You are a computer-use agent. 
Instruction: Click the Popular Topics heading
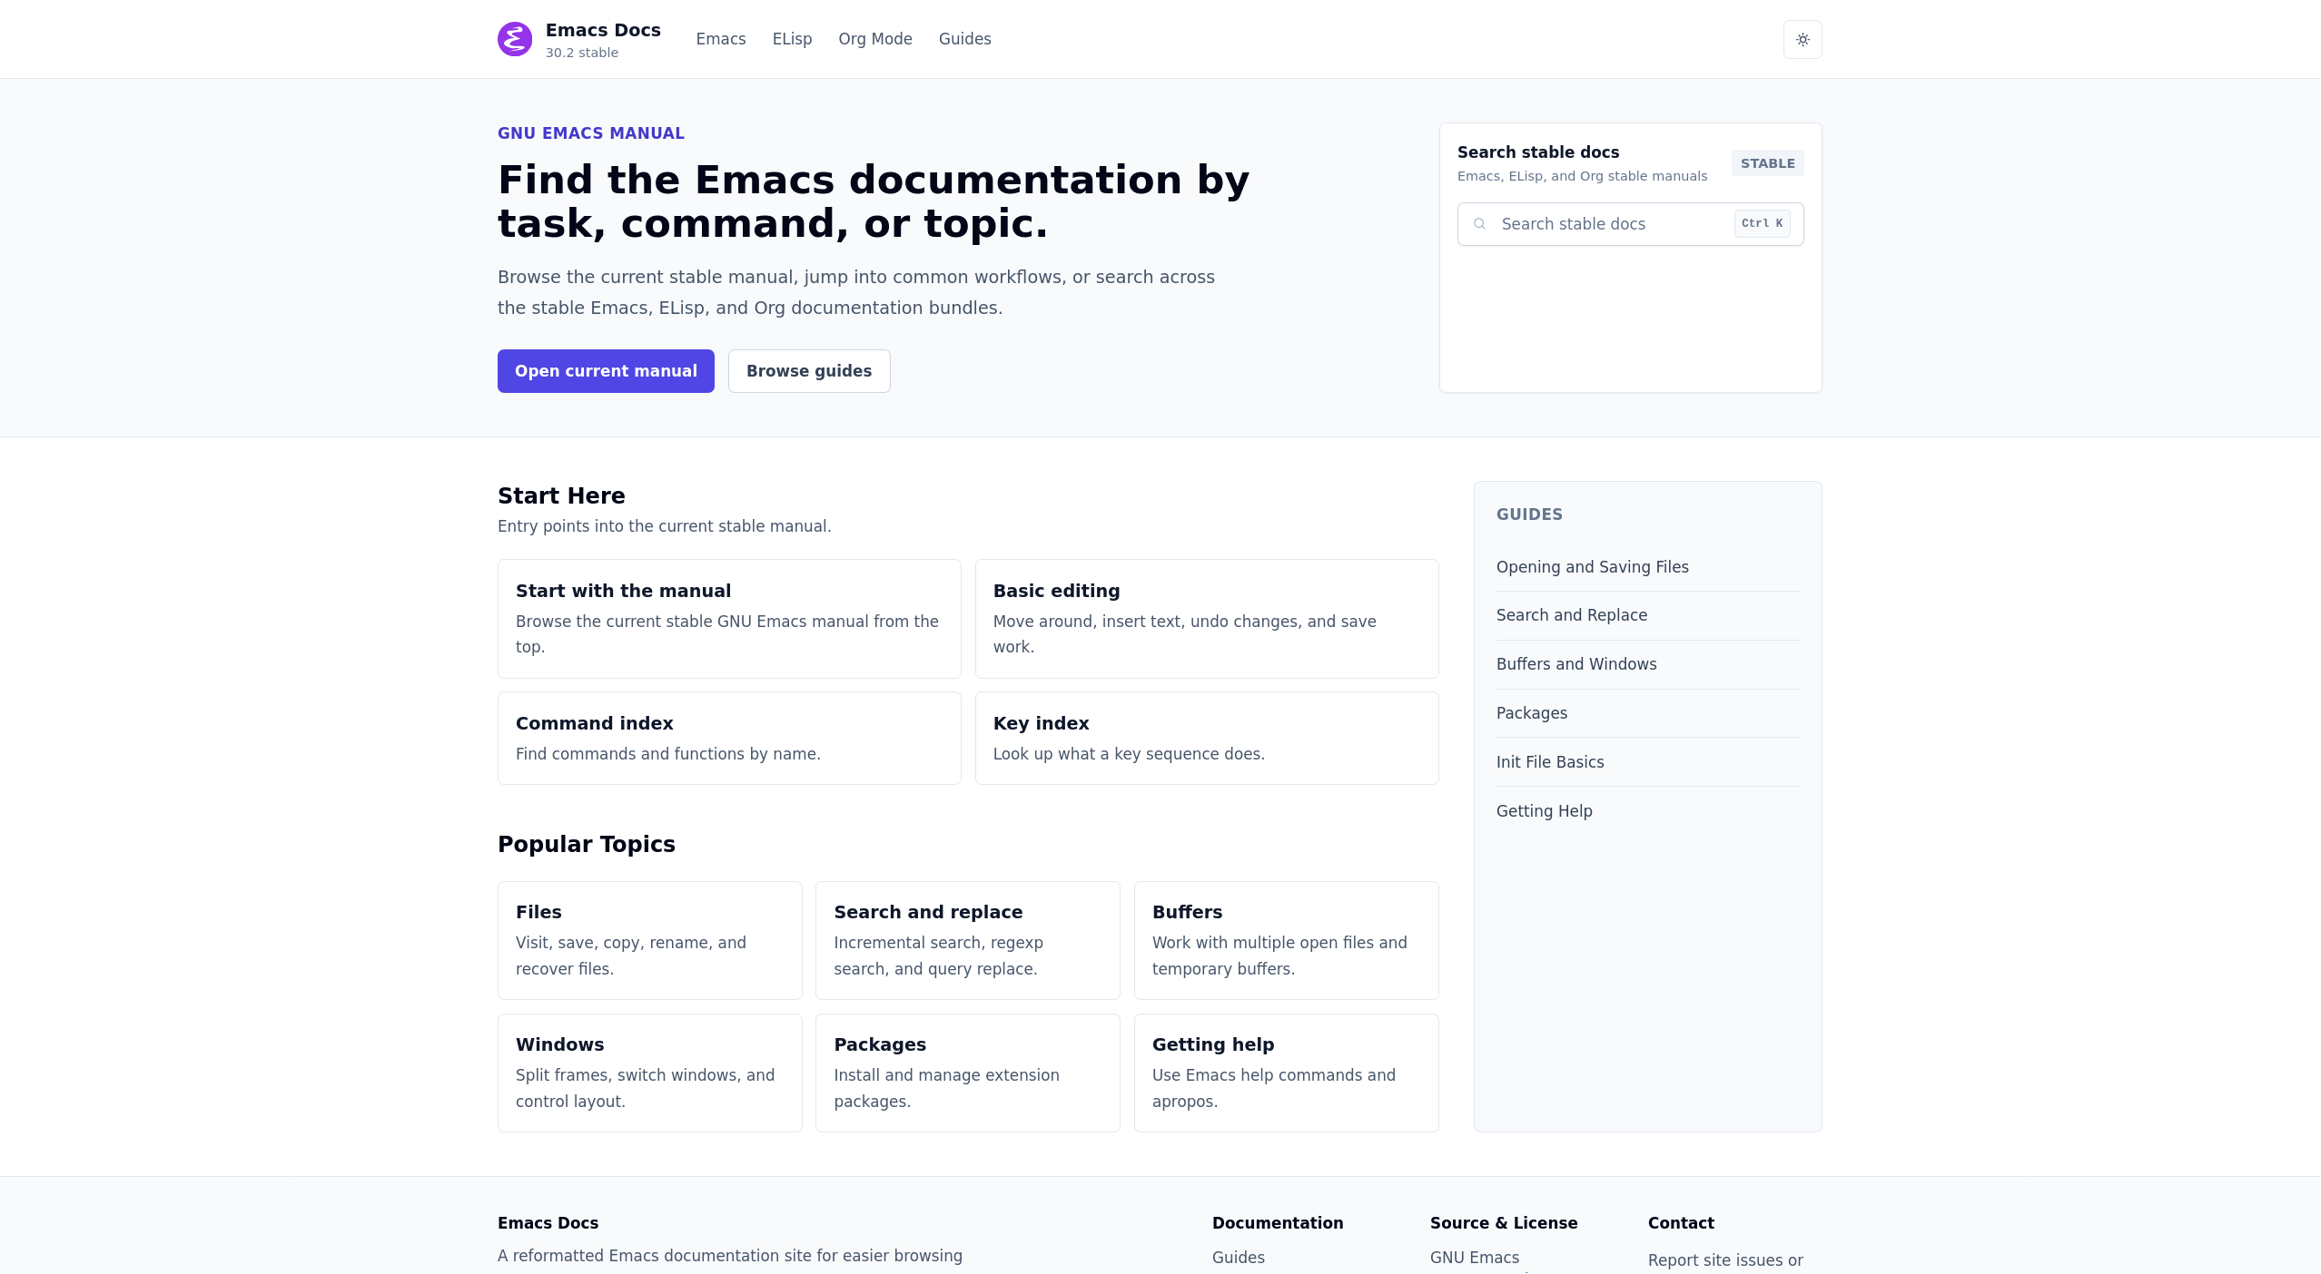[587, 844]
